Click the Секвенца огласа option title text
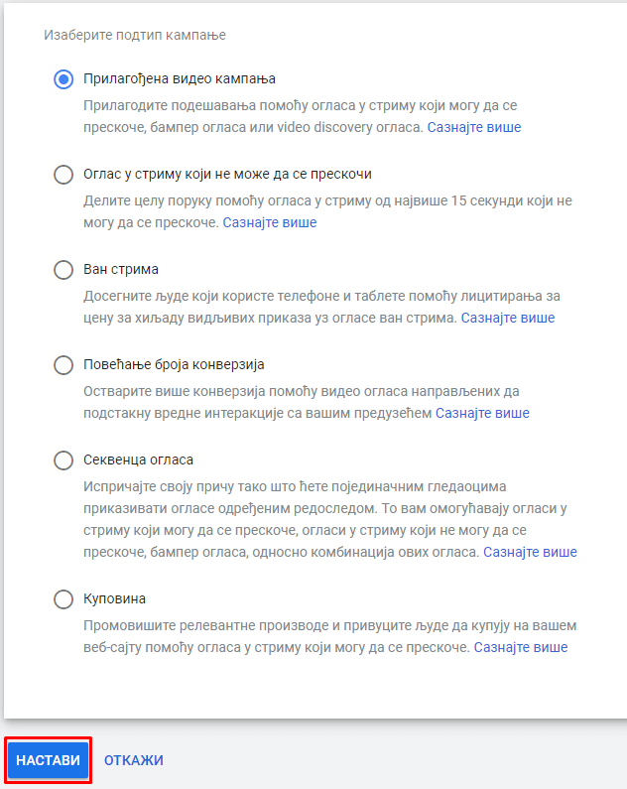This screenshot has width=627, height=789. (138, 460)
